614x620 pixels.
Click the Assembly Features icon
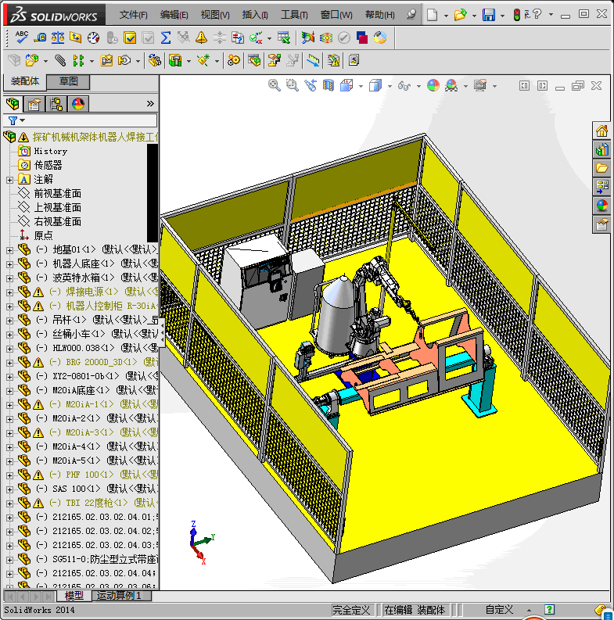(175, 60)
